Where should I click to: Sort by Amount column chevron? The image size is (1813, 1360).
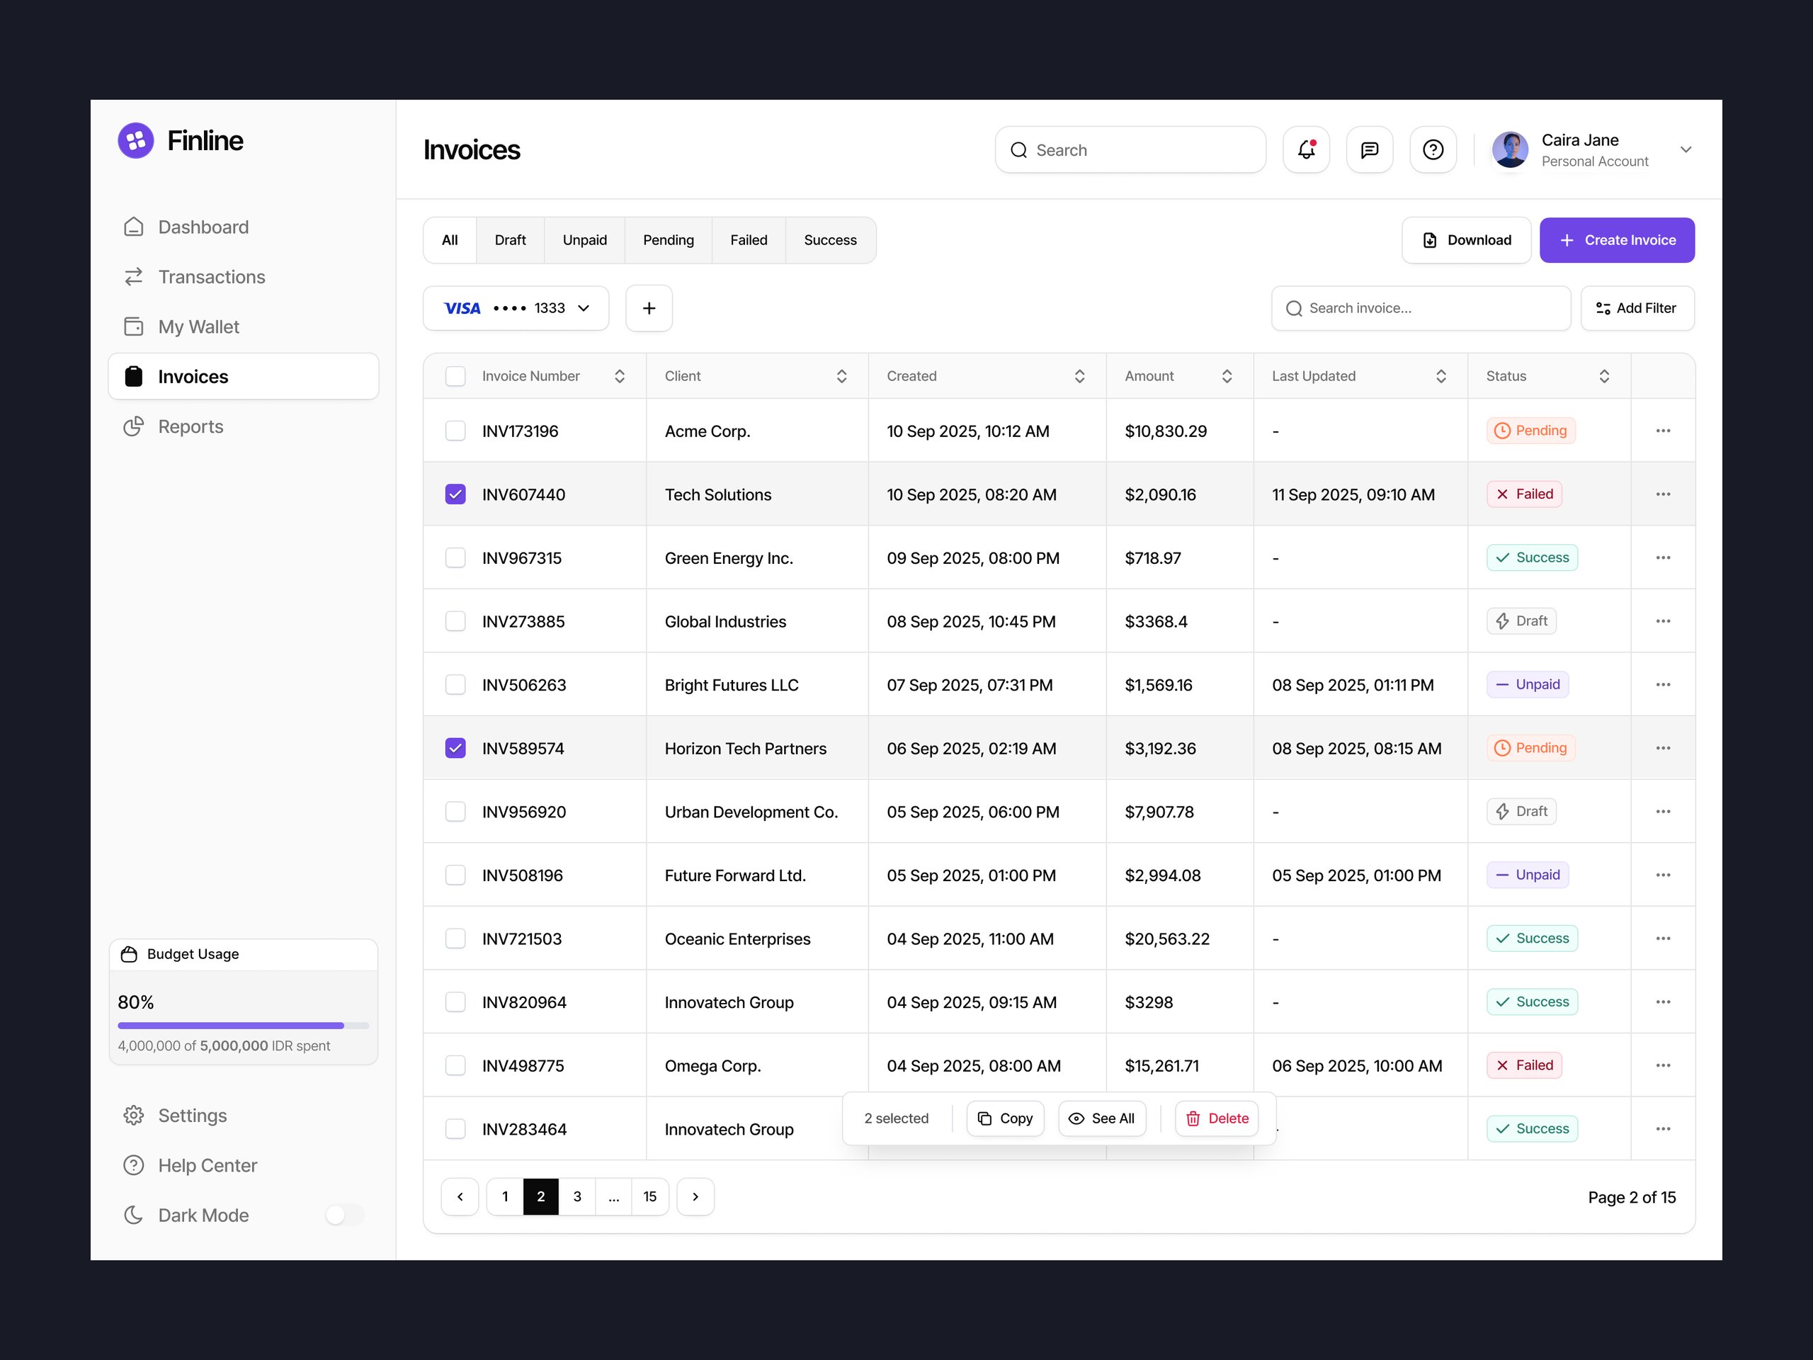1227,375
